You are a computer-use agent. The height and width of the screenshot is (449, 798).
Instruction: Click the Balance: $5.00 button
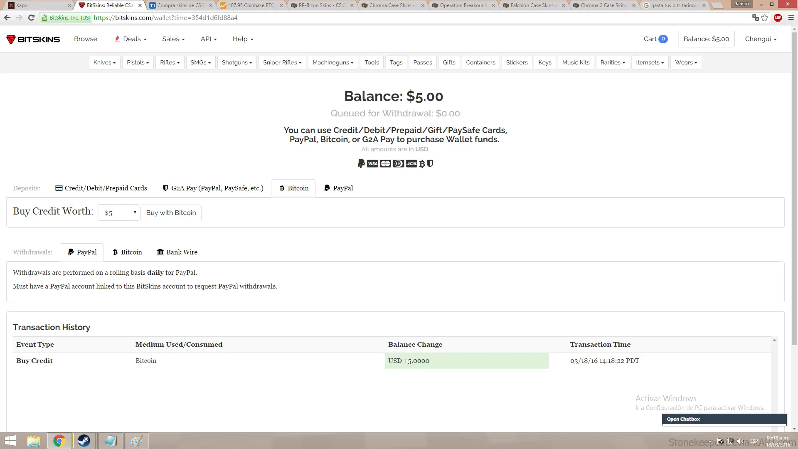706,39
